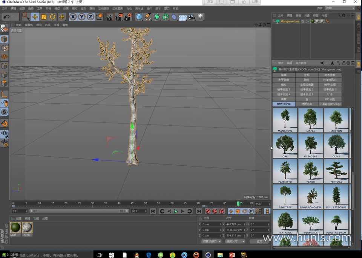The image size is (362, 258).
Task: Click the X size field showing 445.767 cm
Action: click(235, 224)
